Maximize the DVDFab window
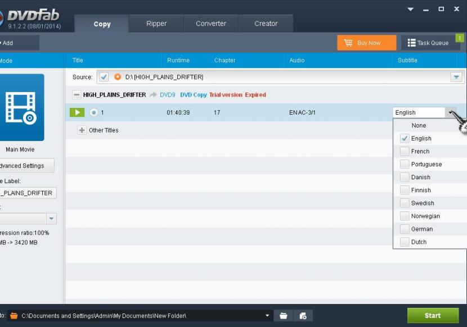Image resolution: width=467 pixels, height=327 pixels. click(441, 9)
